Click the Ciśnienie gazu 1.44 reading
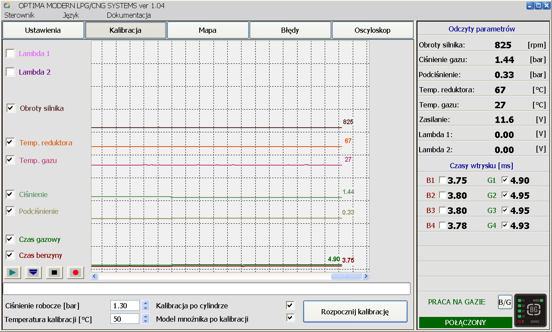Image resolution: width=552 pixels, height=332 pixels. click(x=504, y=60)
